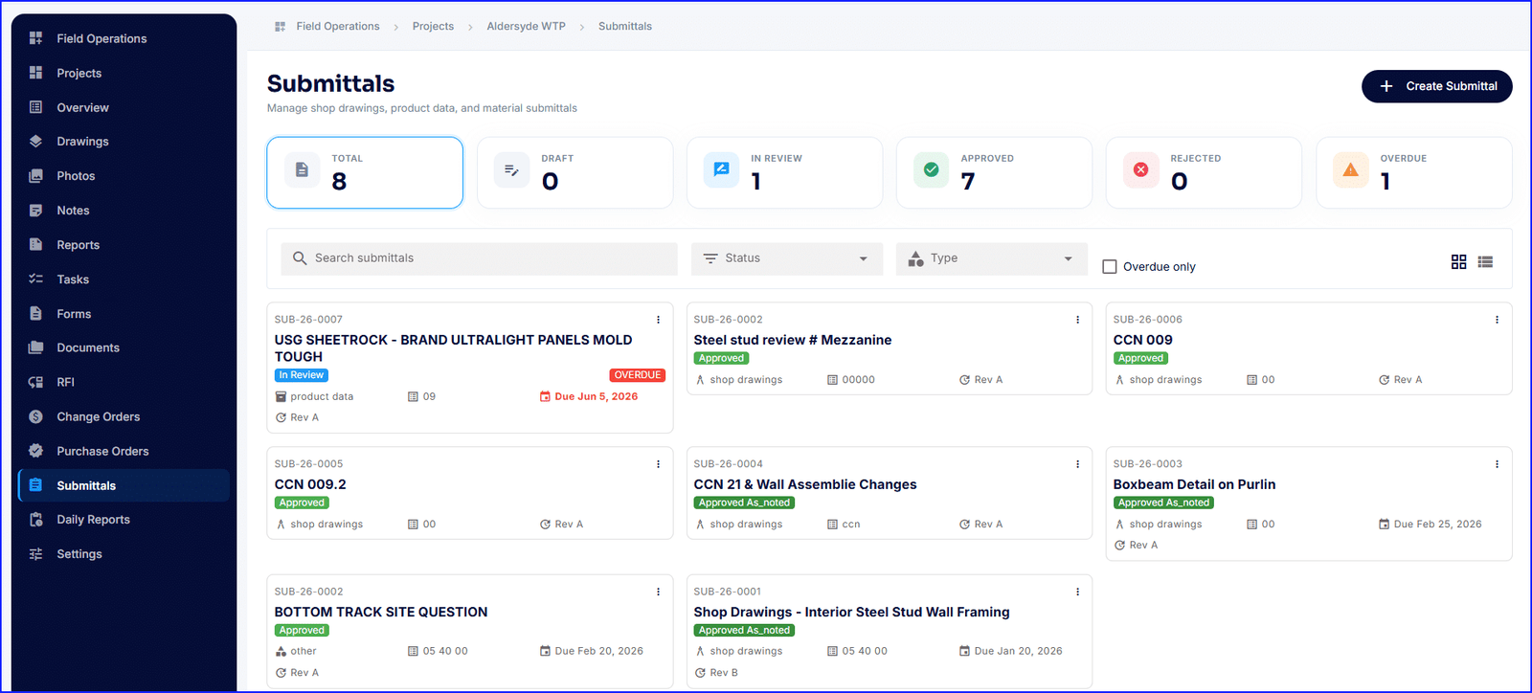Click the Photos icon in sidebar
1532x693 pixels.
[x=36, y=176]
